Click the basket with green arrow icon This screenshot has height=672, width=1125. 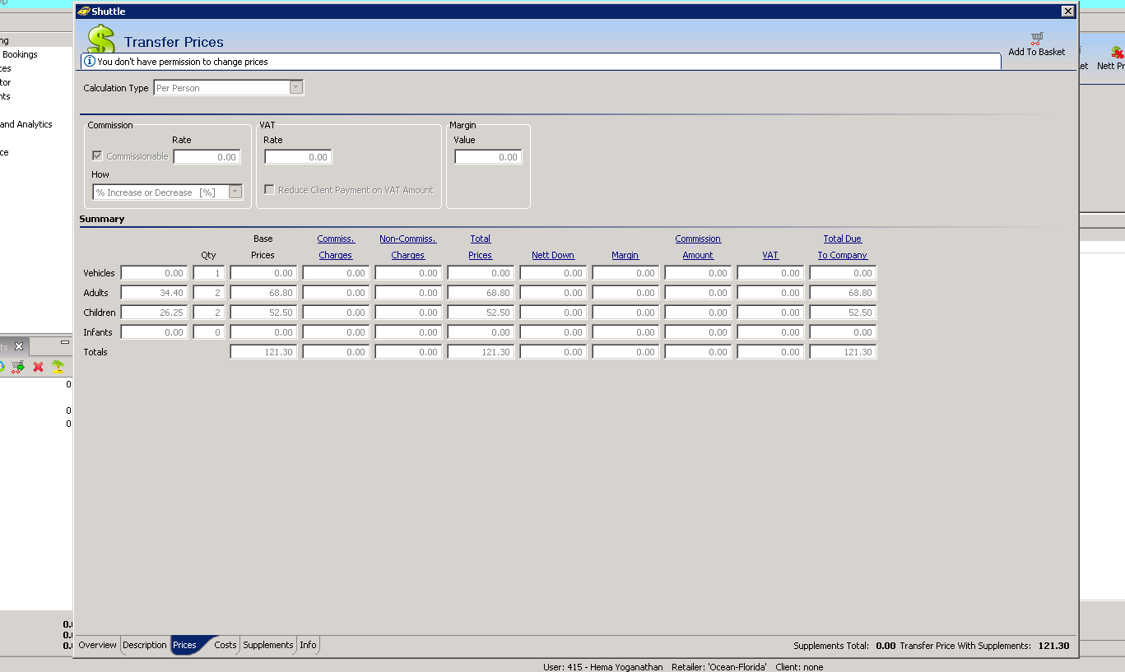point(17,367)
